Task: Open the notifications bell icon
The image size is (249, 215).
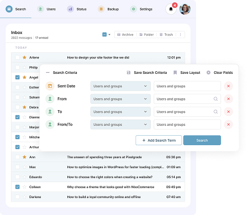Action: tap(171, 9)
